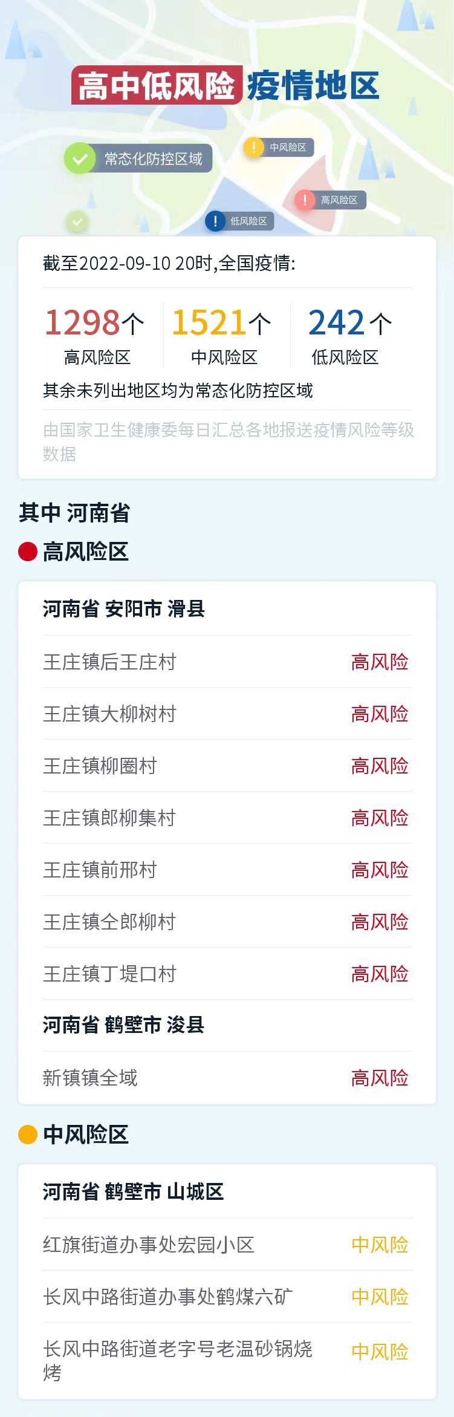Screen dimensions: 454x1417
Task: Select the 王庄镇后王庄村 row
Action: (227, 662)
